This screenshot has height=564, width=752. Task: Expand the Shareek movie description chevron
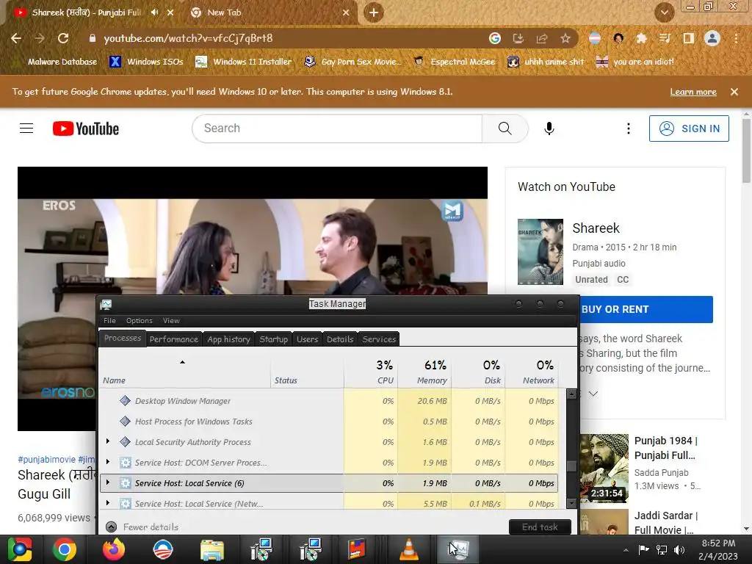(x=593, y=394)
